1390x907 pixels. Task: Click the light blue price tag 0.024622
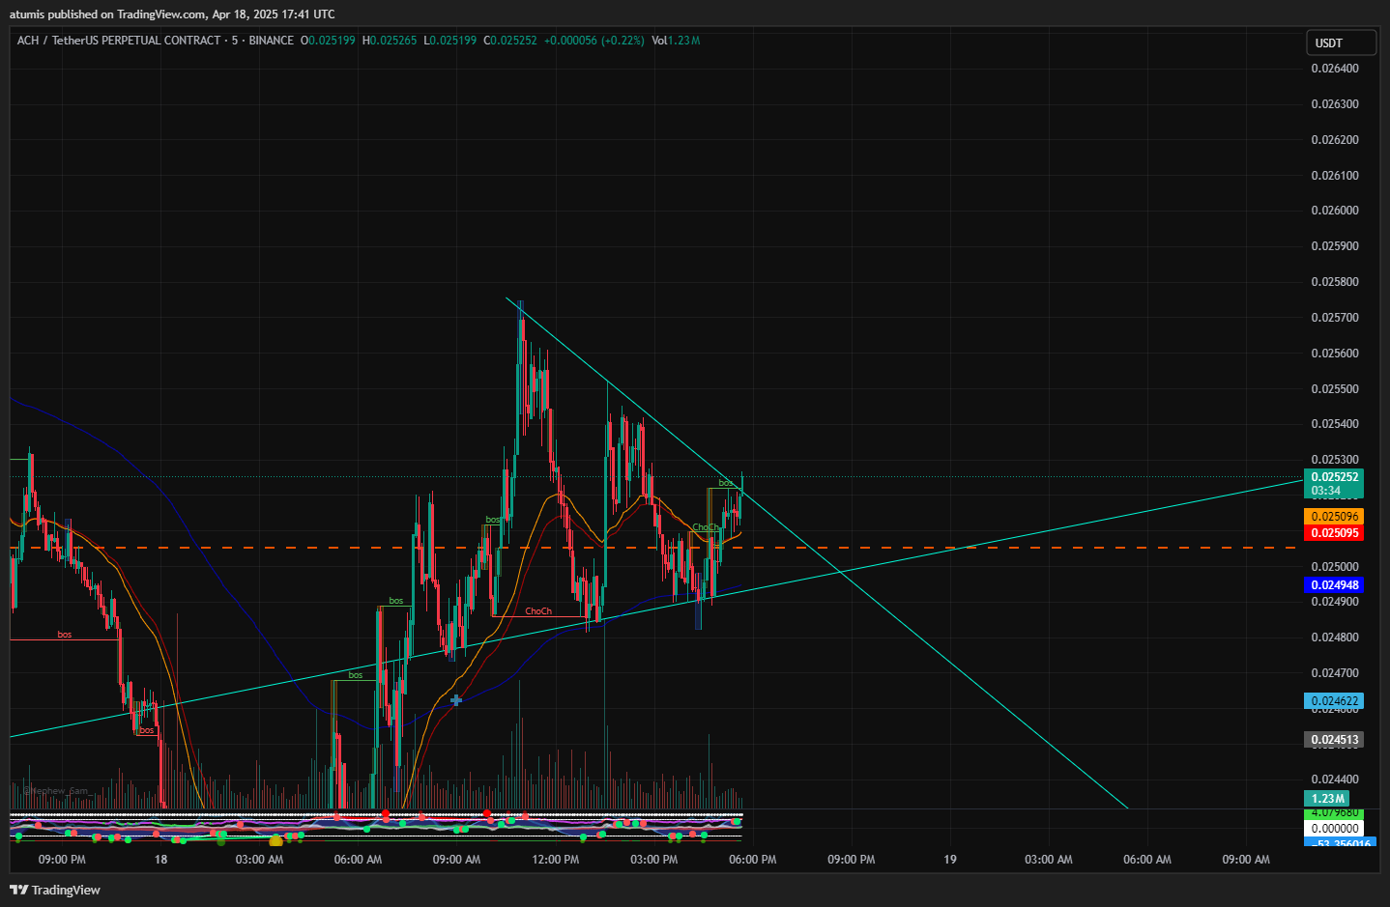pos(1334,701)
